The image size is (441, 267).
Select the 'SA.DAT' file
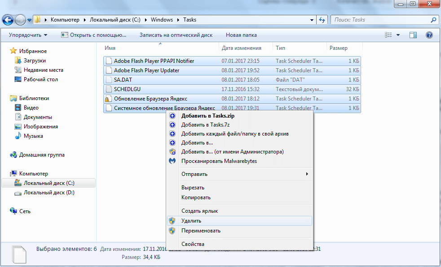[x=232, y=80]
